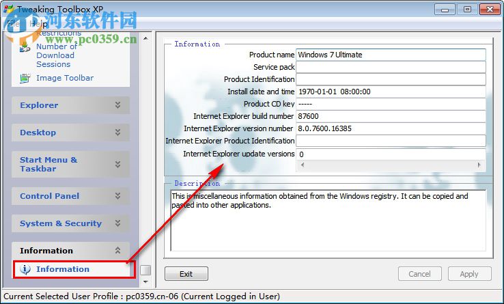Click the Current Selected User Profile status text
Image resolution: width=504 pixels, height=304 pixels.
pyautogui.click(x=142, y=296)
